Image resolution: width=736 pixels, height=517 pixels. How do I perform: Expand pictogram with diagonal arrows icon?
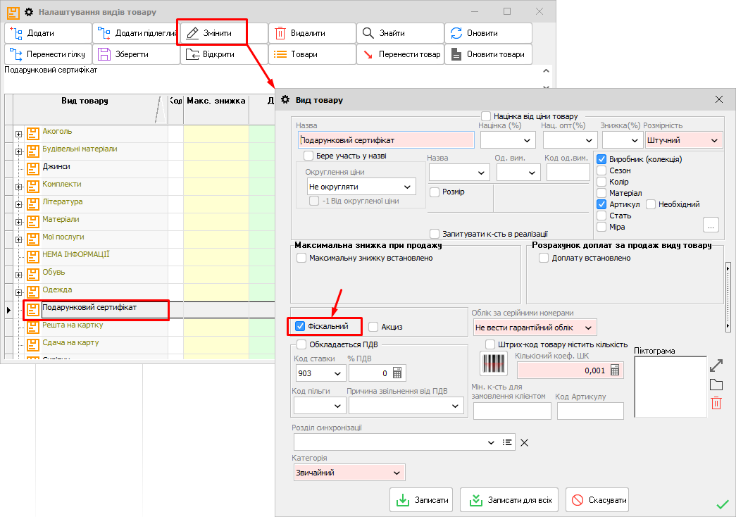click(x=716, y=366)
